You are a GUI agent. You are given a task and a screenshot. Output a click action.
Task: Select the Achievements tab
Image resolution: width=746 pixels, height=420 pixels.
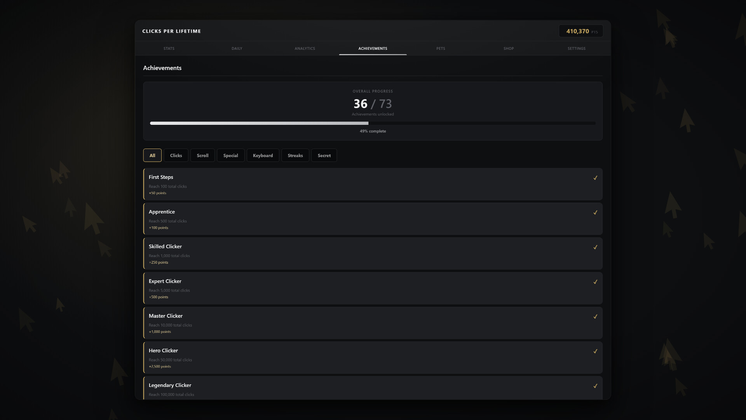[x=373, y=48]
